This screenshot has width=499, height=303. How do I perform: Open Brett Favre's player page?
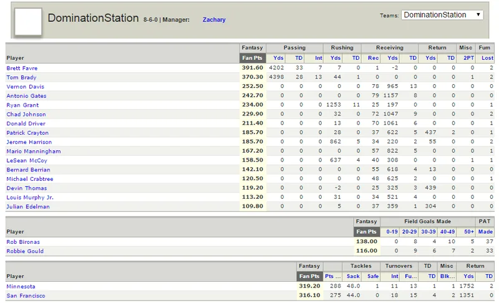[22, 68]
